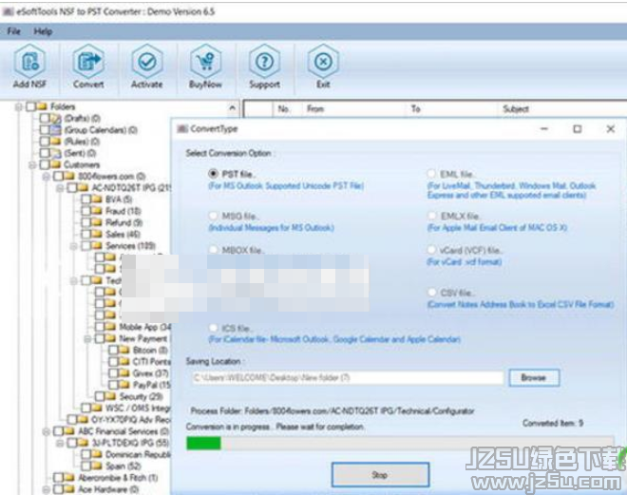Check the root Folders checkbox
Viewport: 627px width, 495px height.
click(x=30, y=106)
